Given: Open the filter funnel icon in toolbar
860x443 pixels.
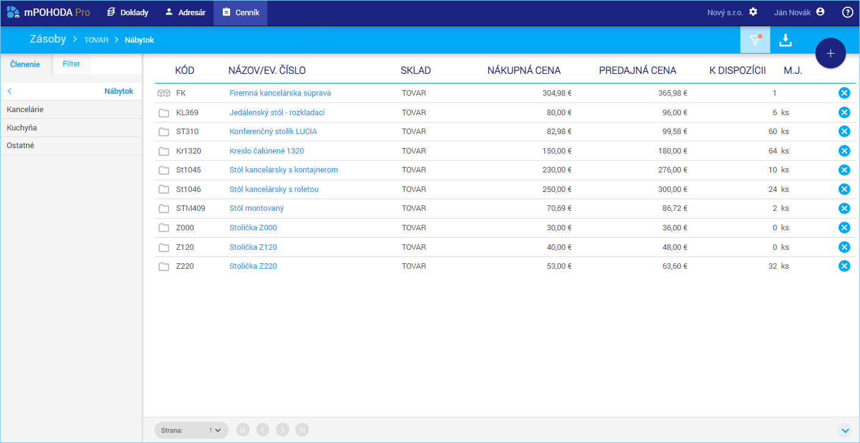Looking at the screenshot, I should point(755,40).
